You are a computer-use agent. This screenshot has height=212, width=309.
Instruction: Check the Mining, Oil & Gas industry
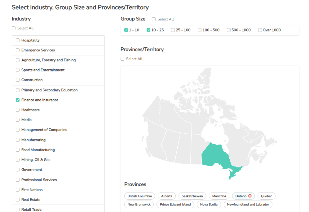point(18,160)
